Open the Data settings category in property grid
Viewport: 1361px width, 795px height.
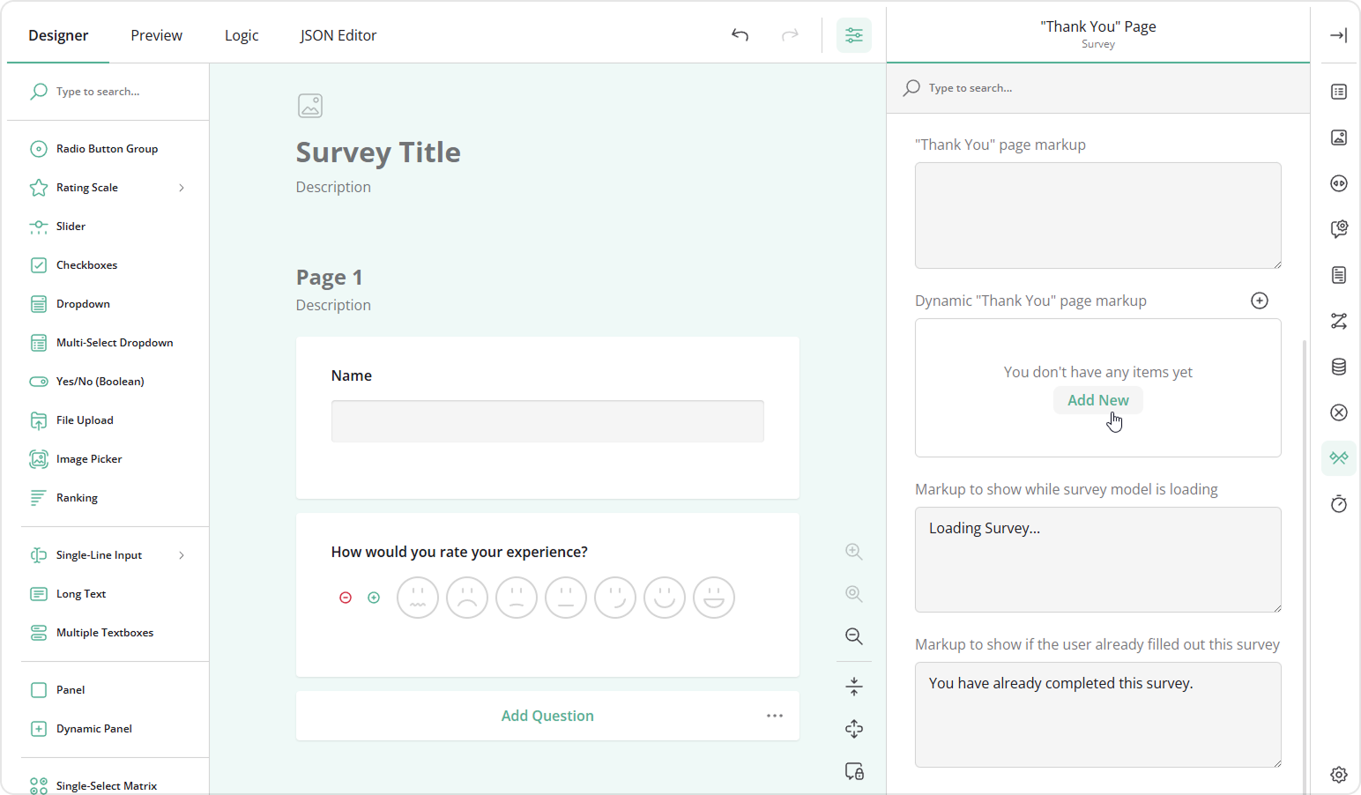tap(1339, 367)
